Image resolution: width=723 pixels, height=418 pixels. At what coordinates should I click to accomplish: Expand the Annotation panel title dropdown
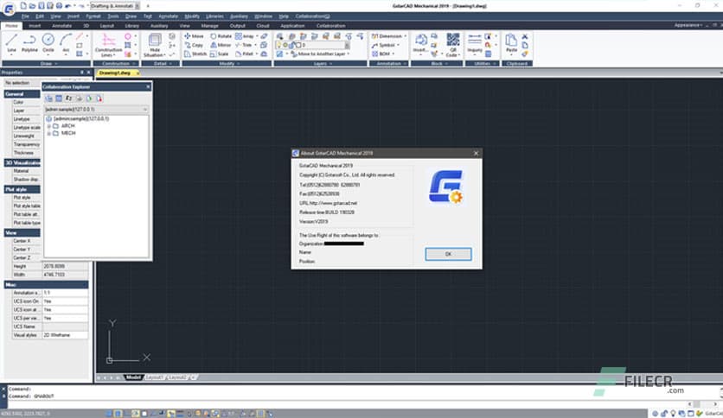pyautogui.click(x=405, y=64)
